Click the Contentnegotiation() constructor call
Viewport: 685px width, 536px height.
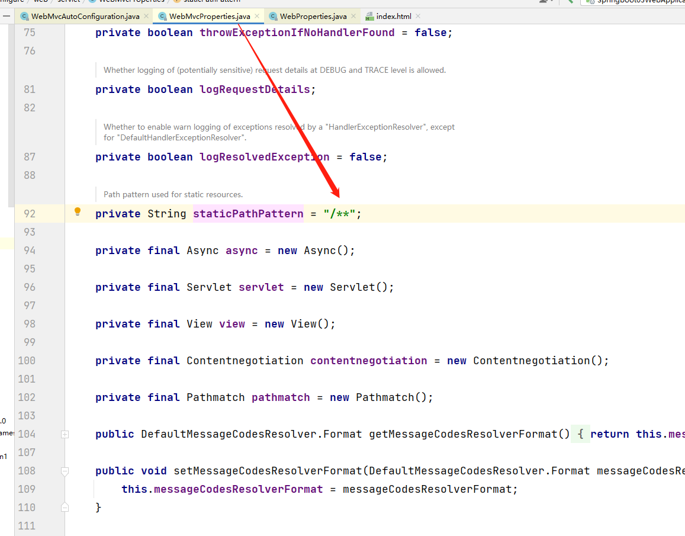538,361
